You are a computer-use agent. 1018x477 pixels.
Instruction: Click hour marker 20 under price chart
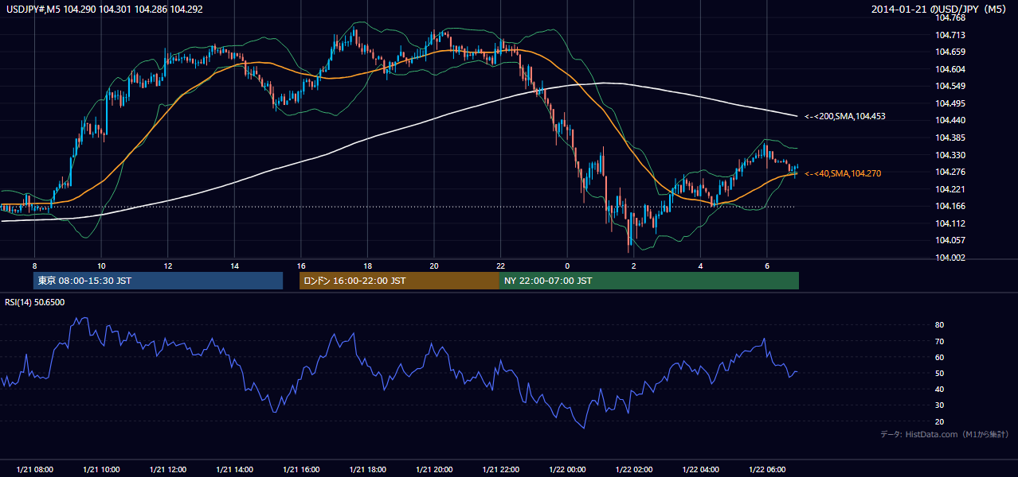434,265
